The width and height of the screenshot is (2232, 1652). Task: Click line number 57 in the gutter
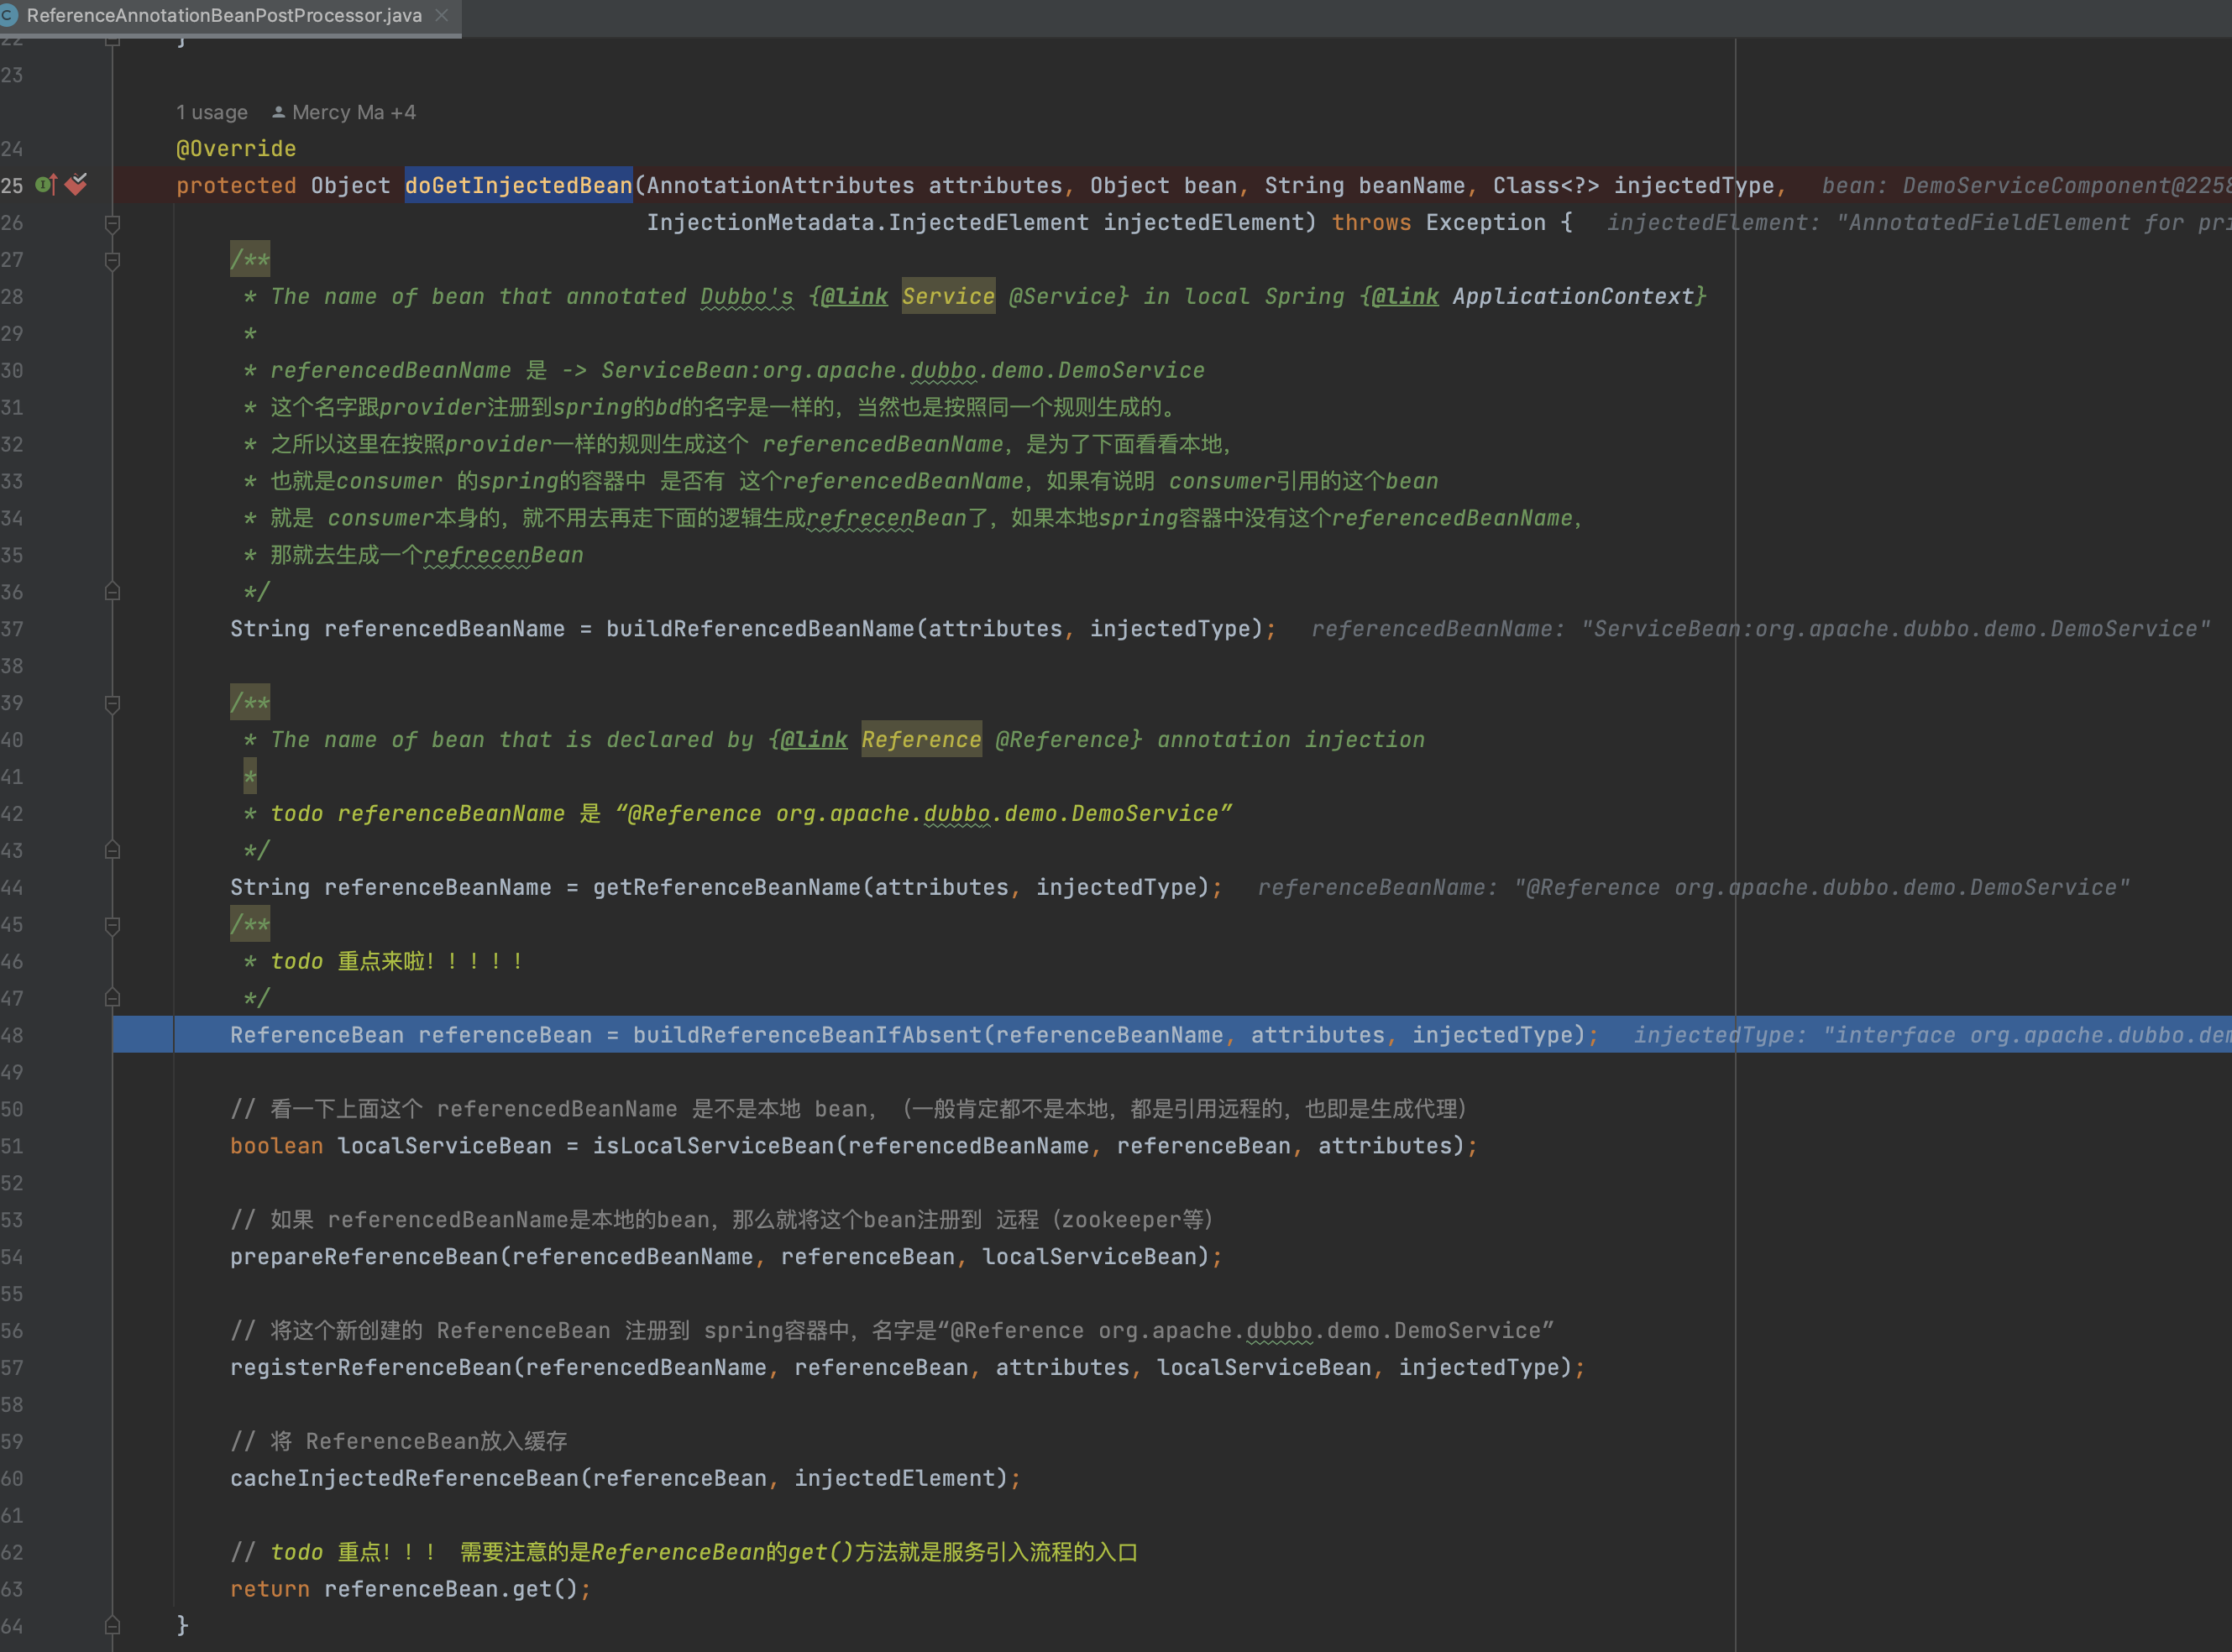pyautogui.click(x=12, y=1368)
